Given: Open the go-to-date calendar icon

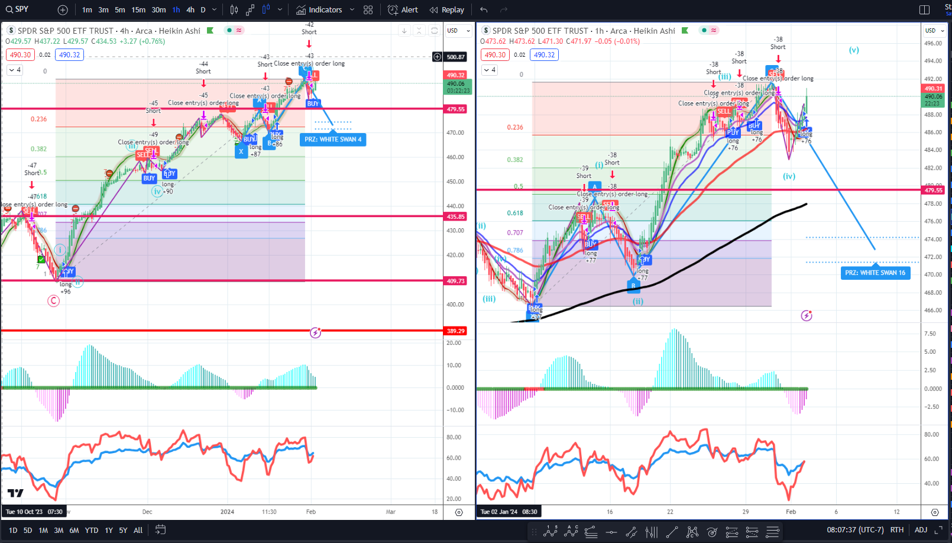Looking at the screenshot, I should pyautogui.click(x=160, y=530).
